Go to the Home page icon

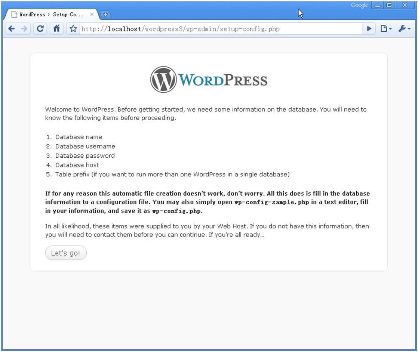coord(56,28)
